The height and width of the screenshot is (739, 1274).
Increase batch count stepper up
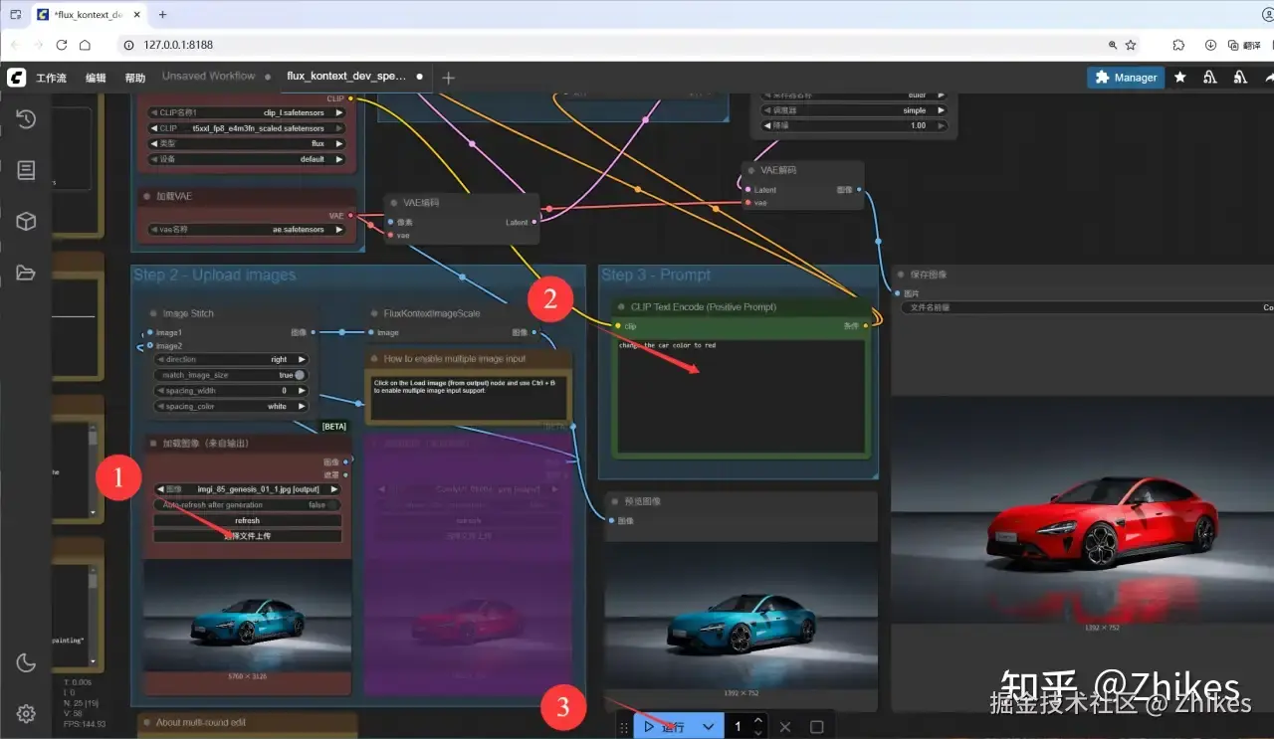(x=758, y=721)
